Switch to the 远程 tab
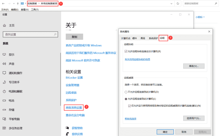220x136 pixels. coord(163,38)
